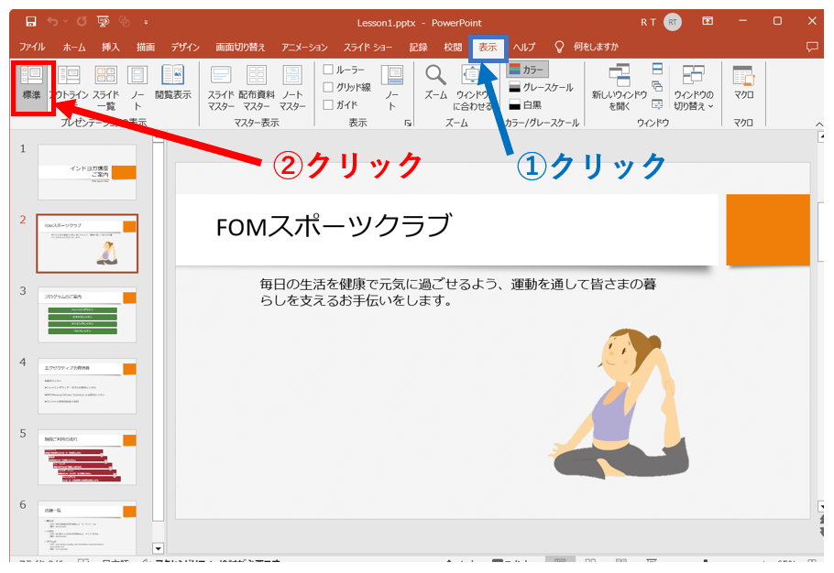Click 新しいウィンドウを開く (New Window)
Screen dimensions: 834x573
coord(620,88)
